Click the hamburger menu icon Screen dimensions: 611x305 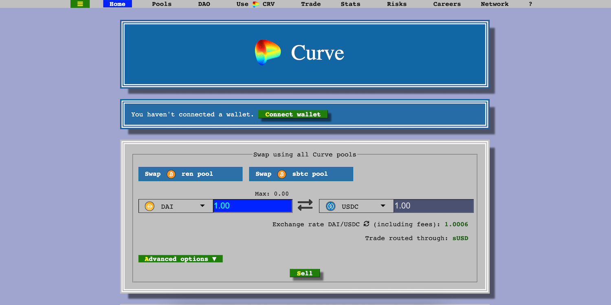(80, 4)
